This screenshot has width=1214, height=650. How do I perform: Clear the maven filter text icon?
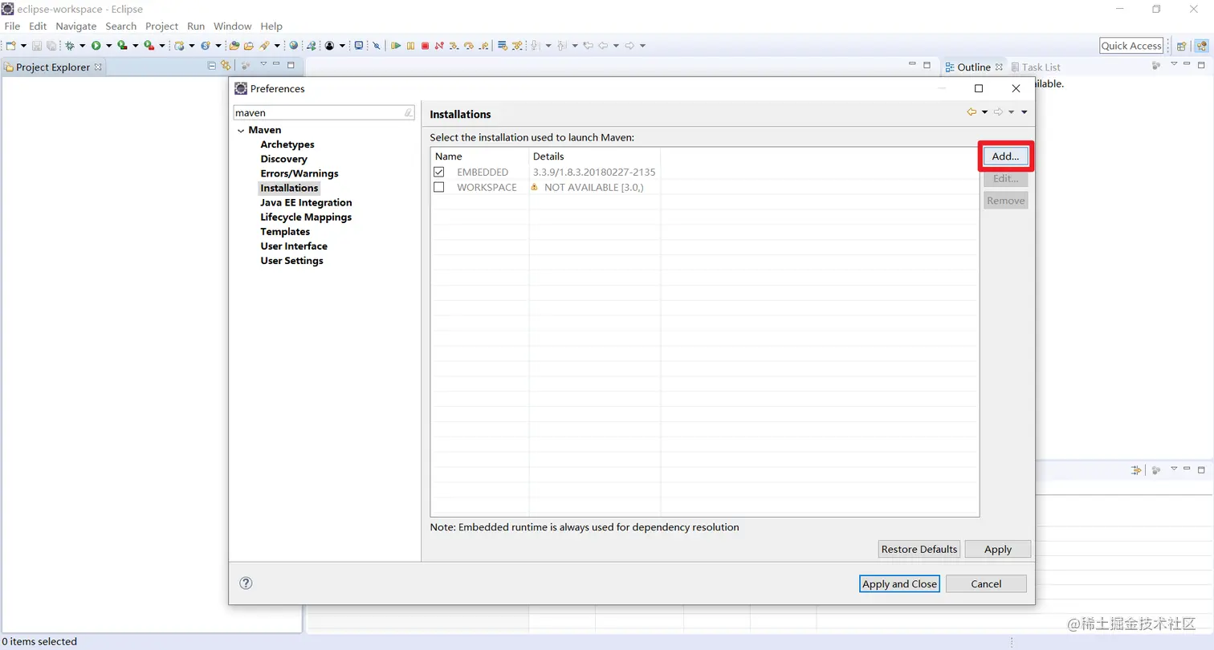(x=408, y=113)
